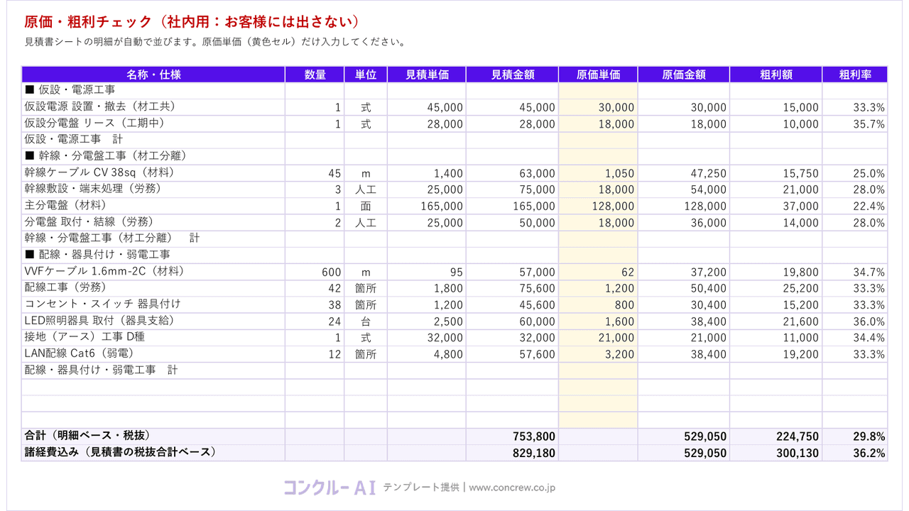Image resolution: width=909 pixels, height=511 pixels.
Task: Click the VVFケーブル 1.6mm-2C（材料） item name
Action: coord(104,272)
